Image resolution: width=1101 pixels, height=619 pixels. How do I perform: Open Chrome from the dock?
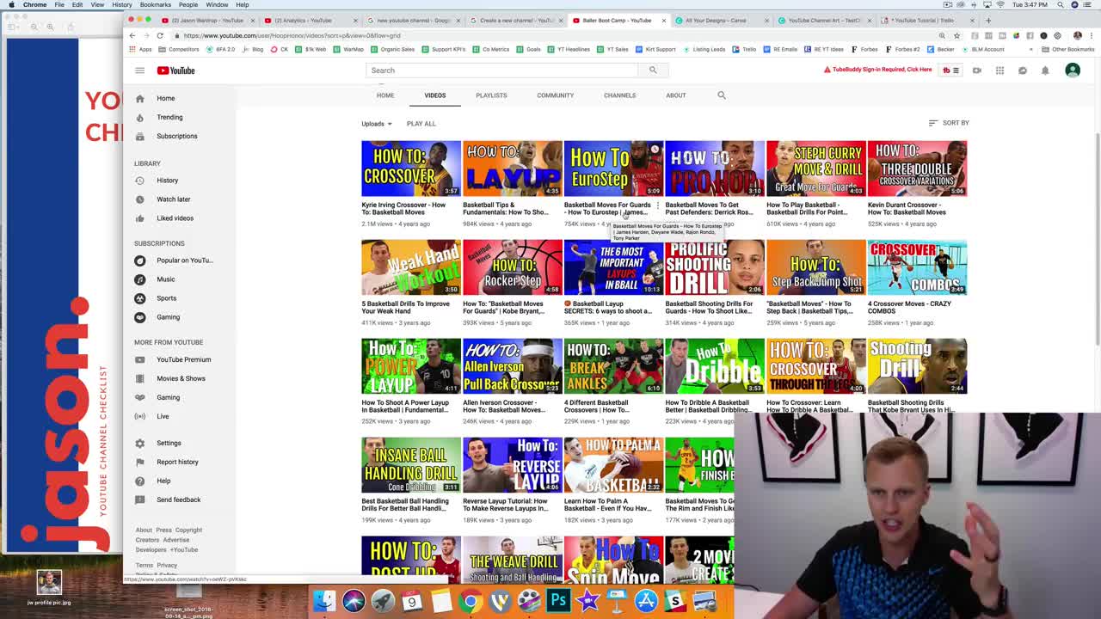coord(470,599)
